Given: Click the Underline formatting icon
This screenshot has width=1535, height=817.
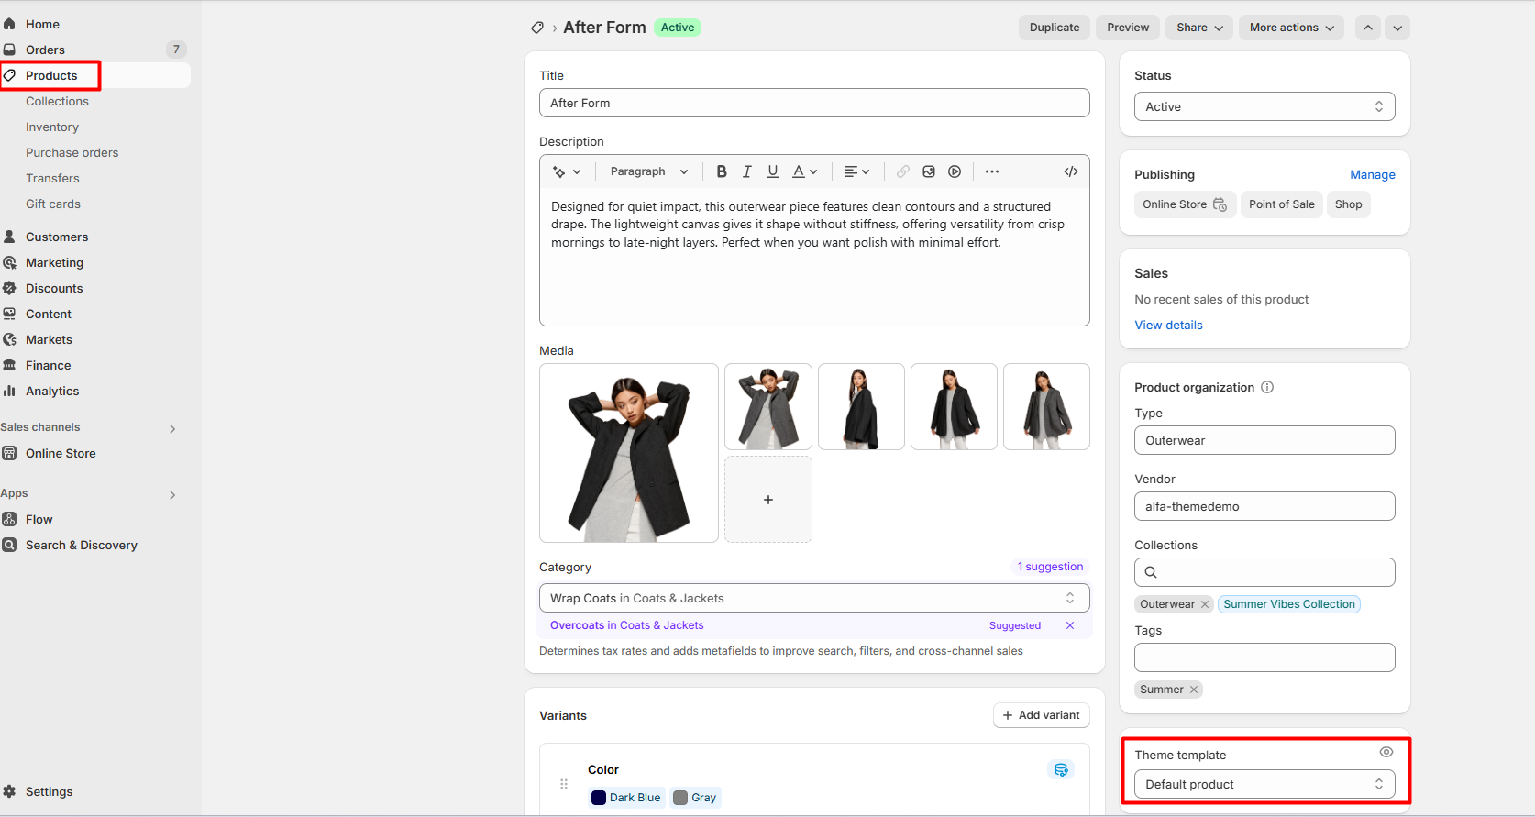Looking at the screenshot, I should [x=773, y=171].
